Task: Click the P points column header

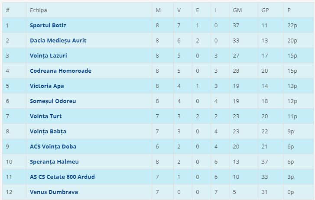Action: click(289, 10)
